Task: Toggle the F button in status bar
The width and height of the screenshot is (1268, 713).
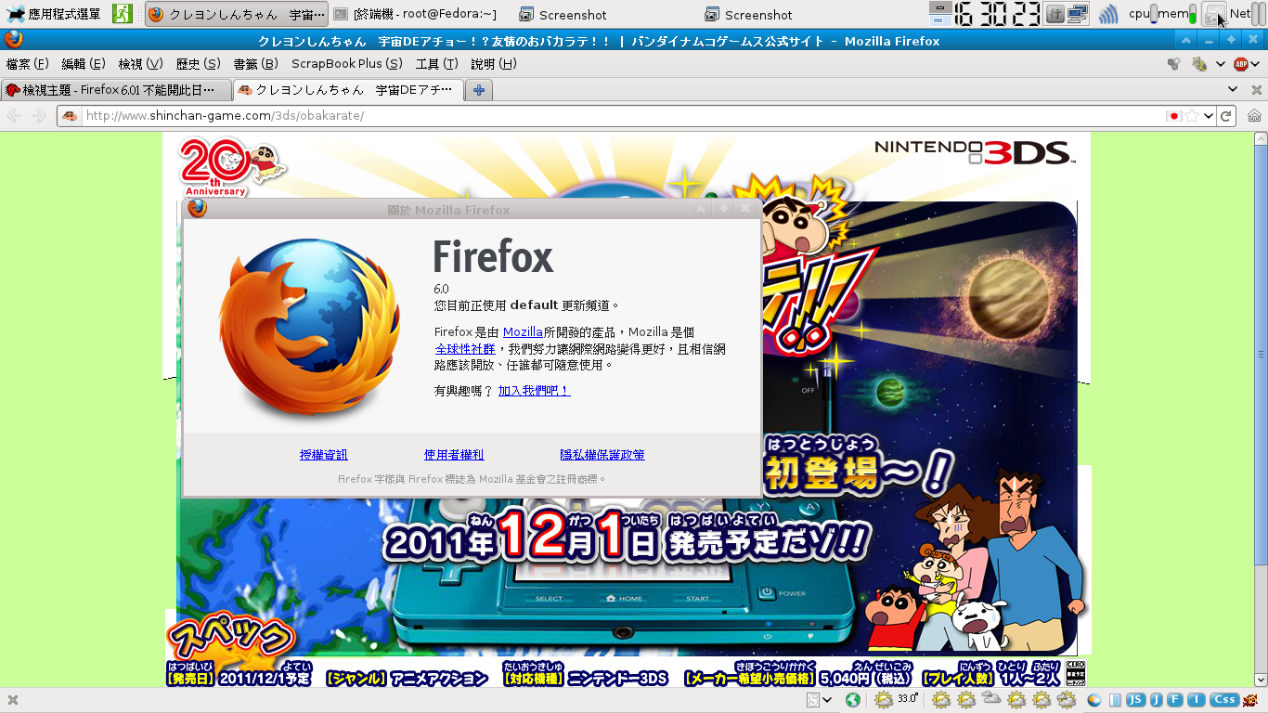Action: [x=1175, y=700]
